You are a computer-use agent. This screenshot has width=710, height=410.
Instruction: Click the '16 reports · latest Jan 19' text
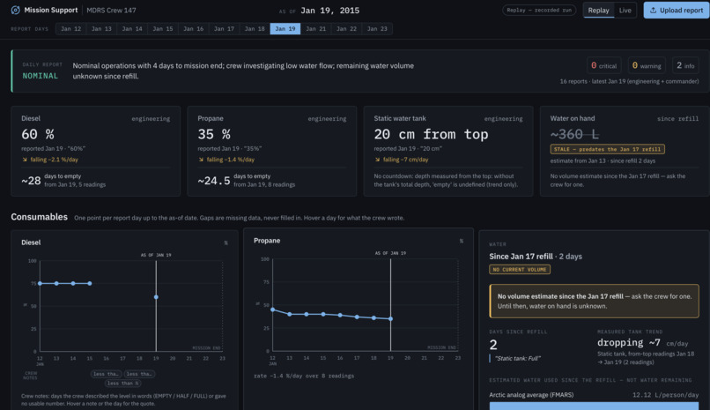(x=630, y=81)
